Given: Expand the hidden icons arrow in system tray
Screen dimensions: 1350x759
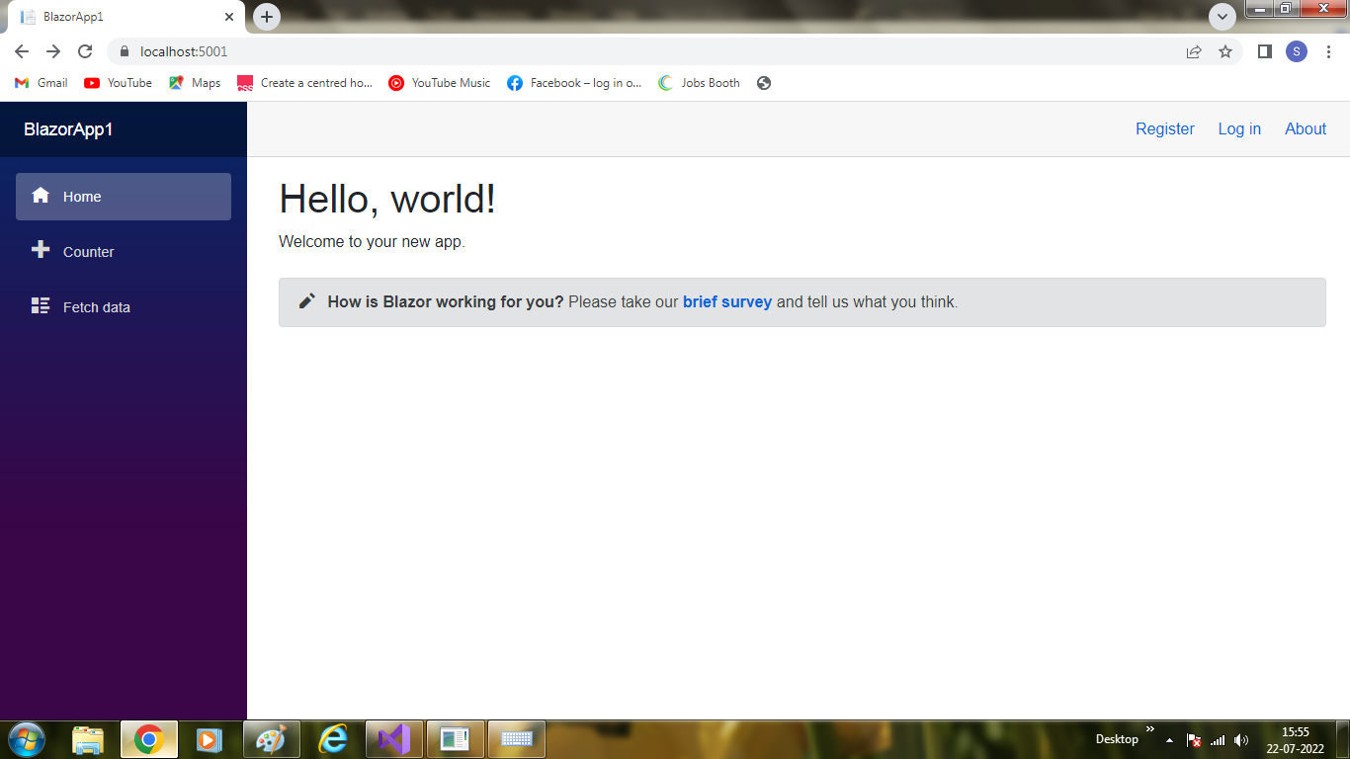Looking at the screenshot, I should [x=1170, y=739].
